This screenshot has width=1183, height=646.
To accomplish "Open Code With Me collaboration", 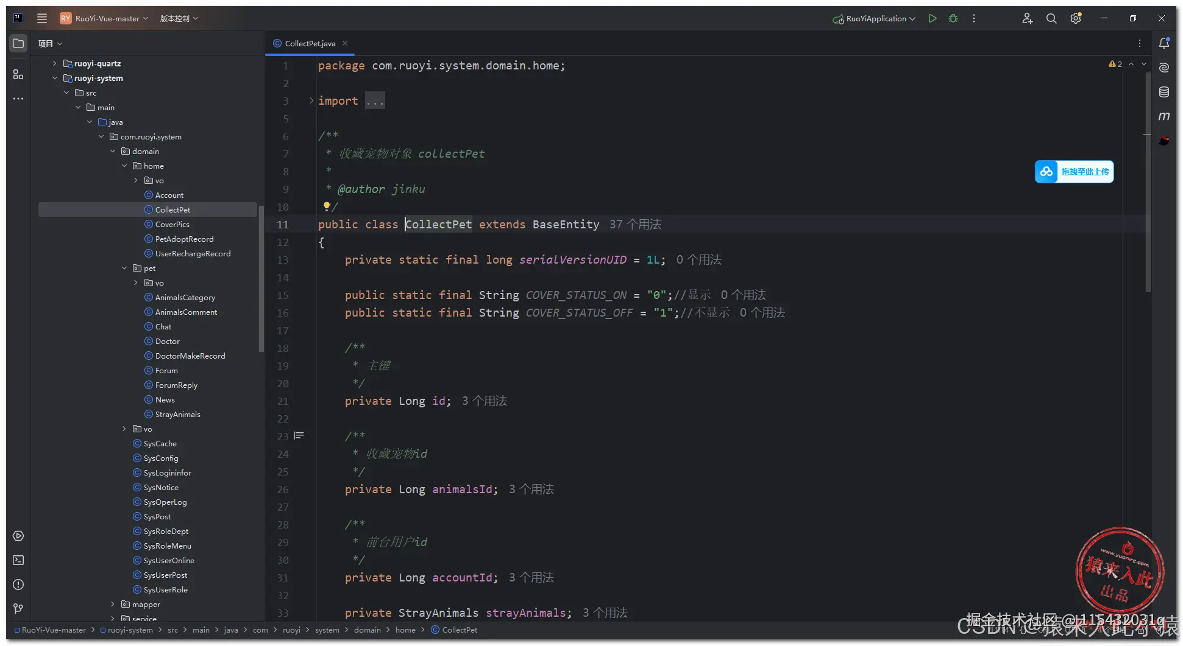I will pos(1027,18).
